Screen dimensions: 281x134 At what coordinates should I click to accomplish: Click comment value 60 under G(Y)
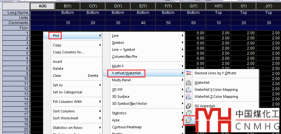[193, 23]
